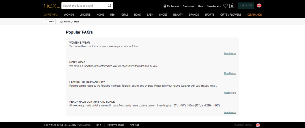Click the returns methods description text
305x128 pixels.
click(x=143, y=86)
